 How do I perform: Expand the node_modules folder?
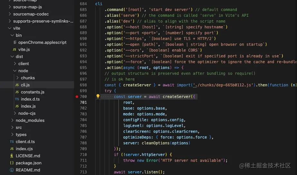(12, 120)
